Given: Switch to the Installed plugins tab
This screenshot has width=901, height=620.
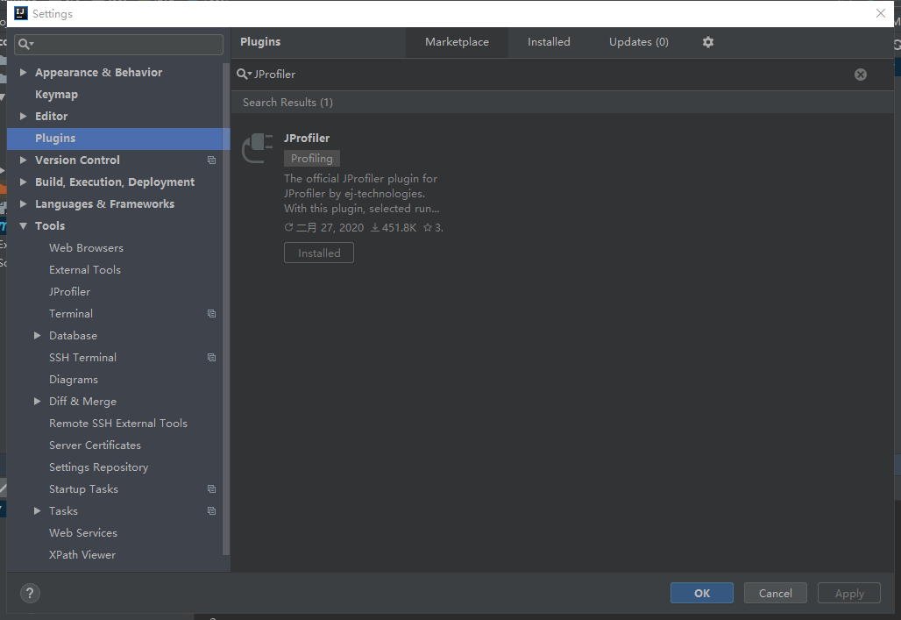Looking at the screenshot, I should pyautogui.click(x=549, y=42).
